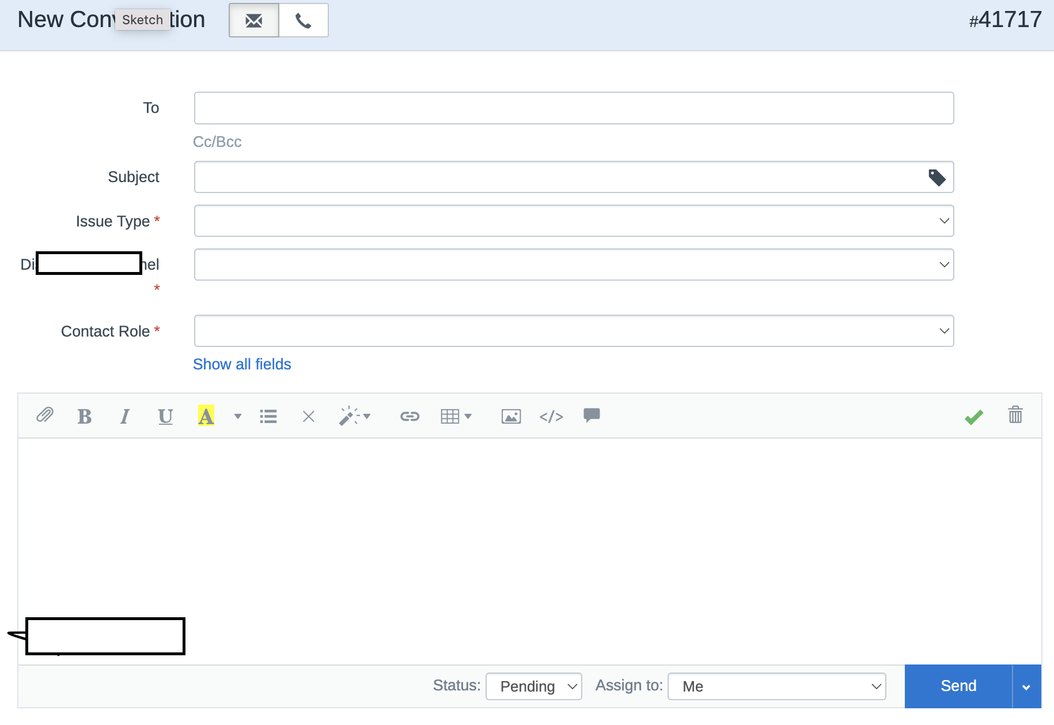
Task: Remove formatting with the X icon
Action: (309, 416)
